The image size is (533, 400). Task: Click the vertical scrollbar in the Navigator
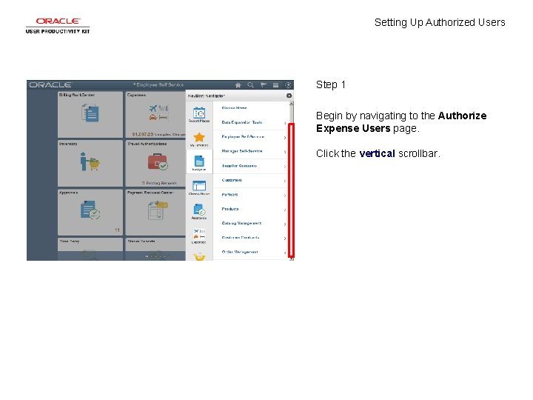point(292,190)
